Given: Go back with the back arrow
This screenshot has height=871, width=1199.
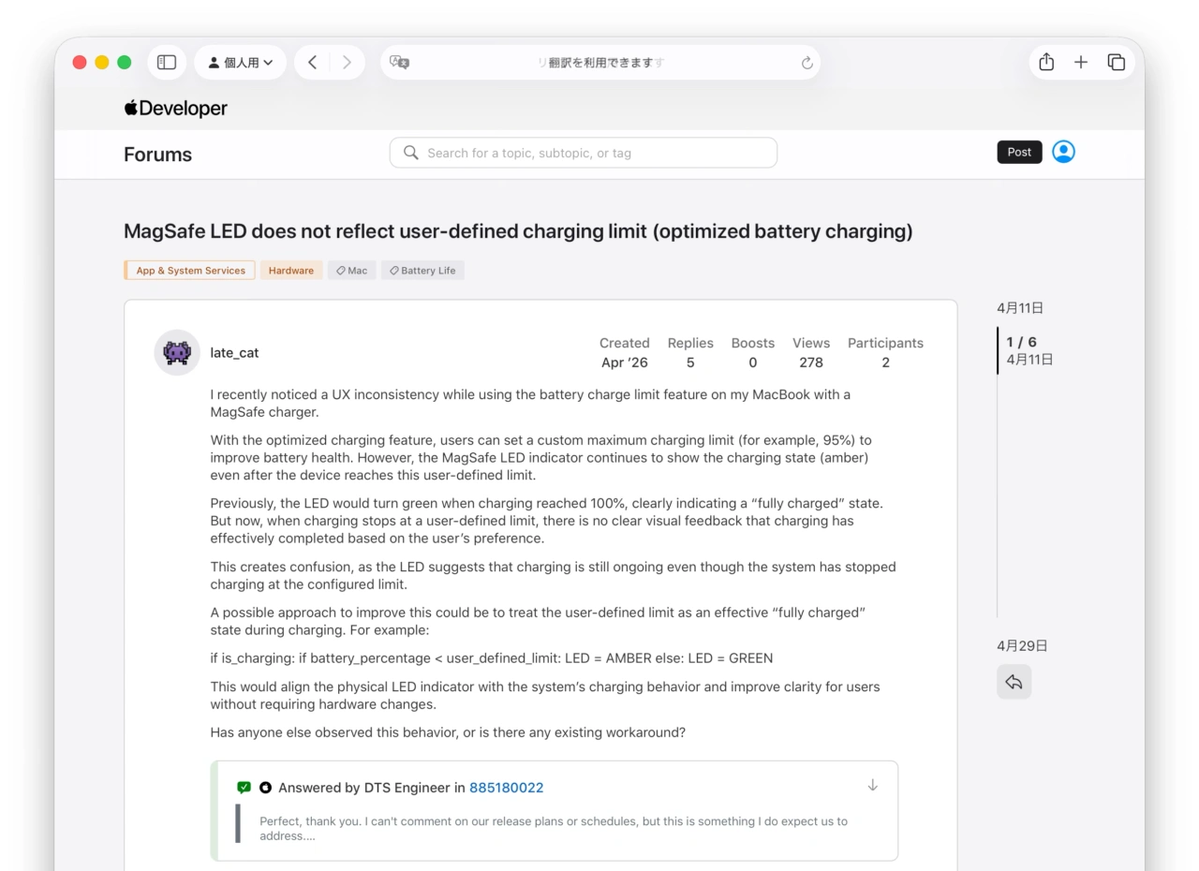Looking at the screenshot, I should 312,63.
